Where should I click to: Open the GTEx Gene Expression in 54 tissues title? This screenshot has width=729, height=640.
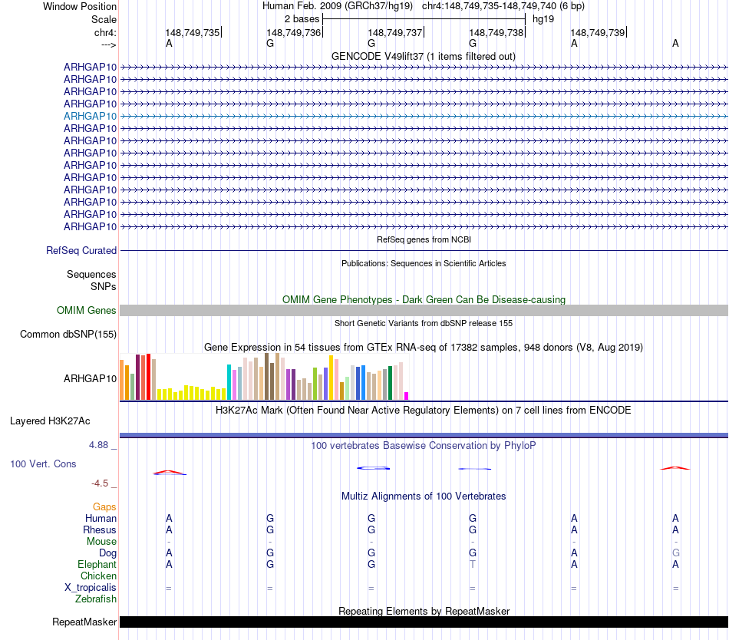(x=424, y=347)
